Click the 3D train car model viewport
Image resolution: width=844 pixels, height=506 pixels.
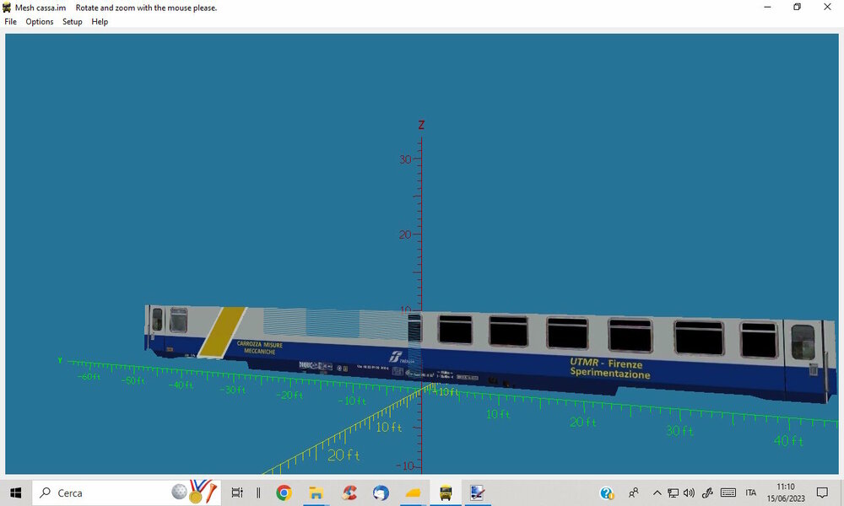coord(421,254)
